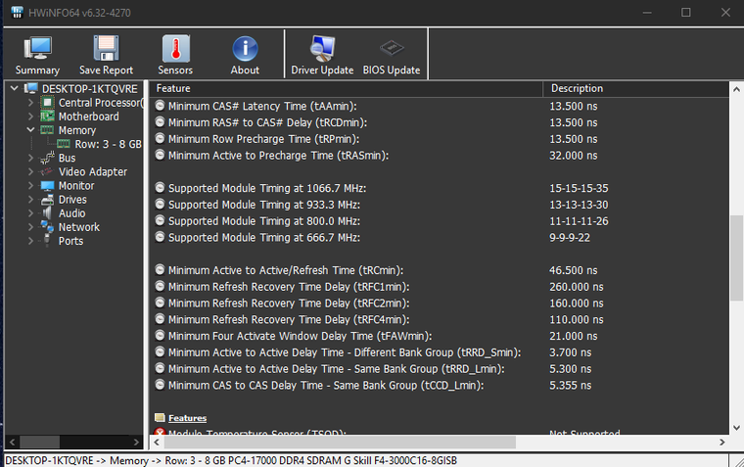
Task: Click the vertical scrollbar in details pane
Action: tap(736, 245)
